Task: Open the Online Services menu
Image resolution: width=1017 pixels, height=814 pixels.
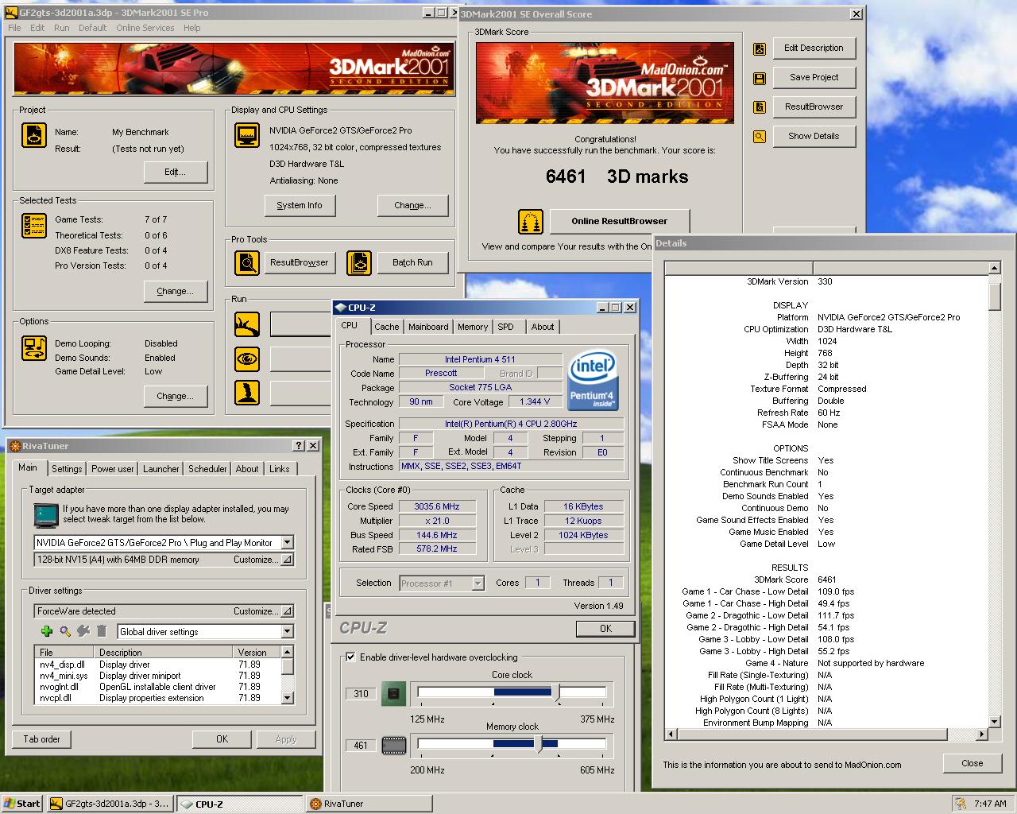Action: (145, 28)
